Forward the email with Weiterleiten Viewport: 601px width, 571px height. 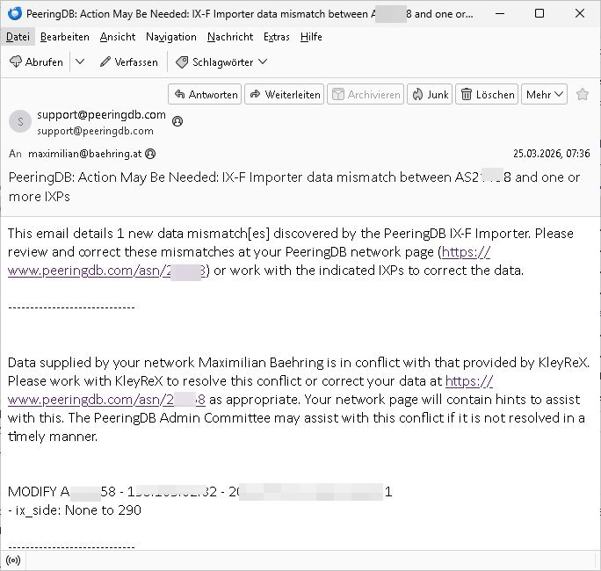(x=285, y=94)
